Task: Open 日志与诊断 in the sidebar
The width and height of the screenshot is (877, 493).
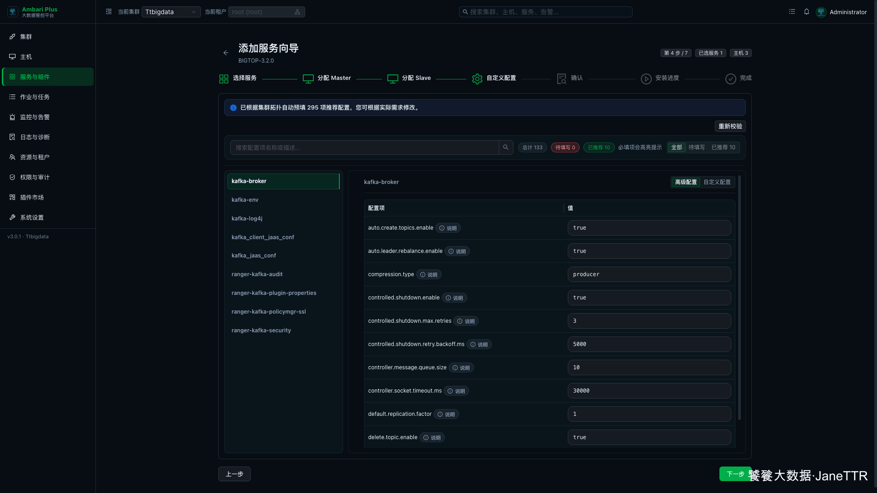Action: tap(48, 137)
